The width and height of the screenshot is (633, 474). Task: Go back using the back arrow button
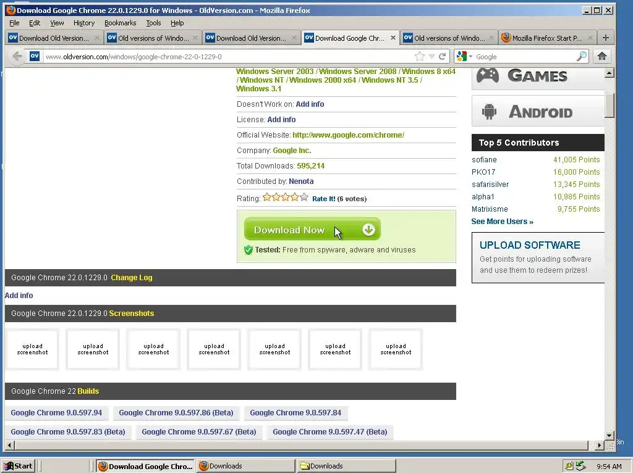(x=17, y=56)
